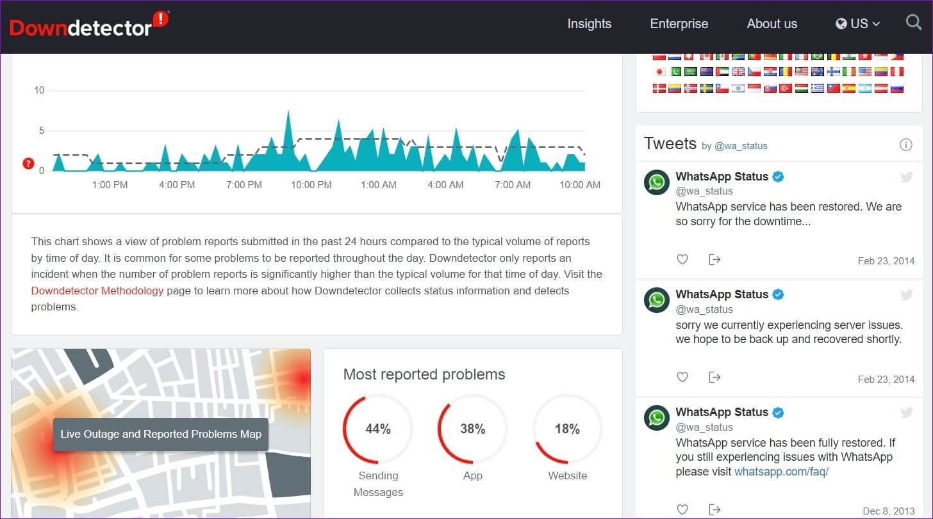Click the red question mark on chart
933x519 pixels.
(28, 164)
